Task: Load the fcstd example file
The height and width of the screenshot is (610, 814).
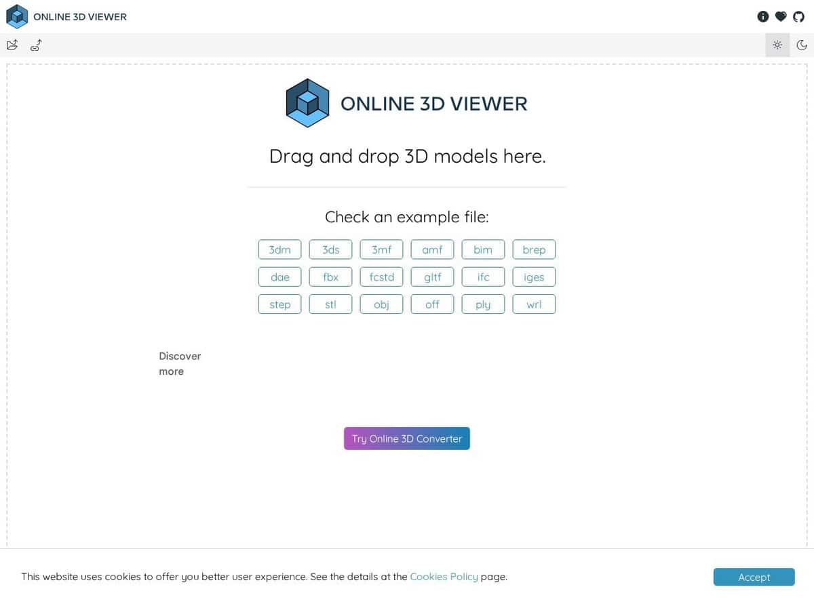Action: [381, 277]
